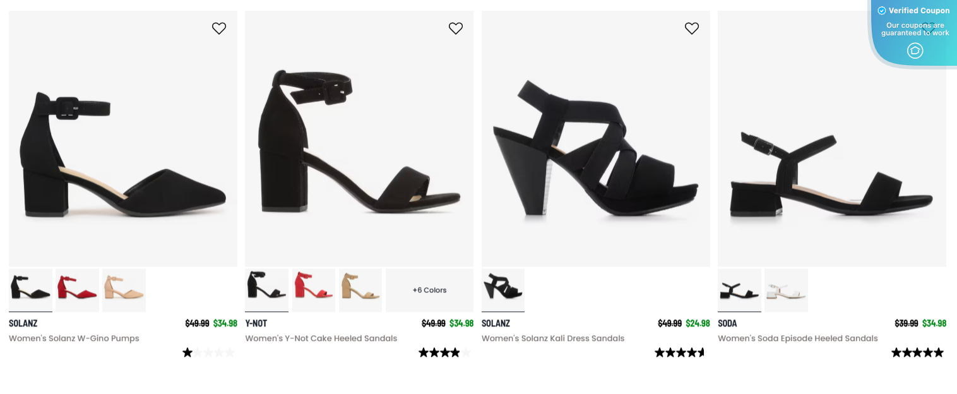
Task: Click the Y-Not Cake sandals product photo
Action: [x=359, y=138]
